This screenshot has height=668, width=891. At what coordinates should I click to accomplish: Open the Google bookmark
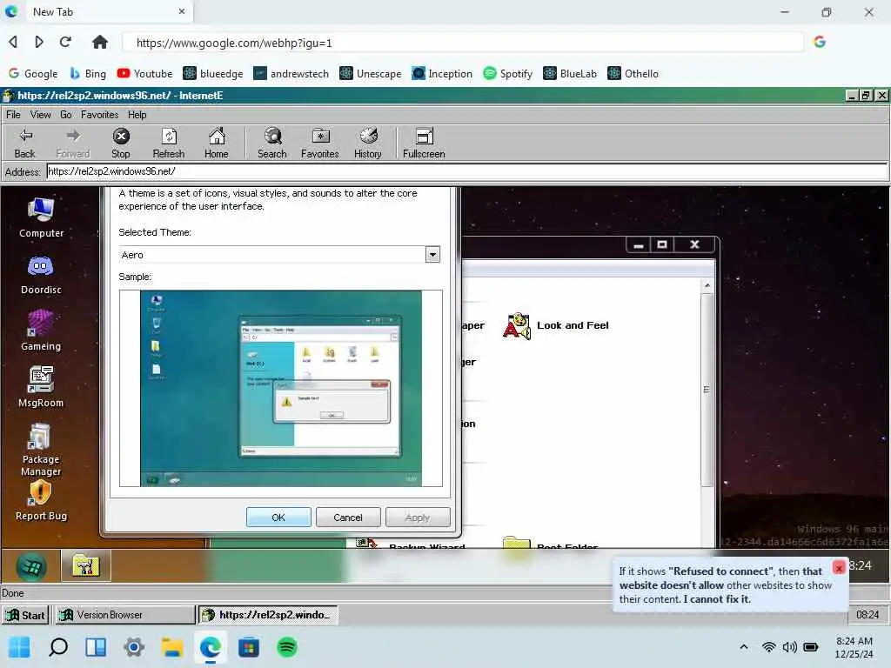(x=33, y=73)
